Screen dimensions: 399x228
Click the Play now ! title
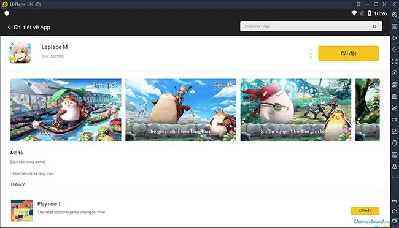point(49,204)
